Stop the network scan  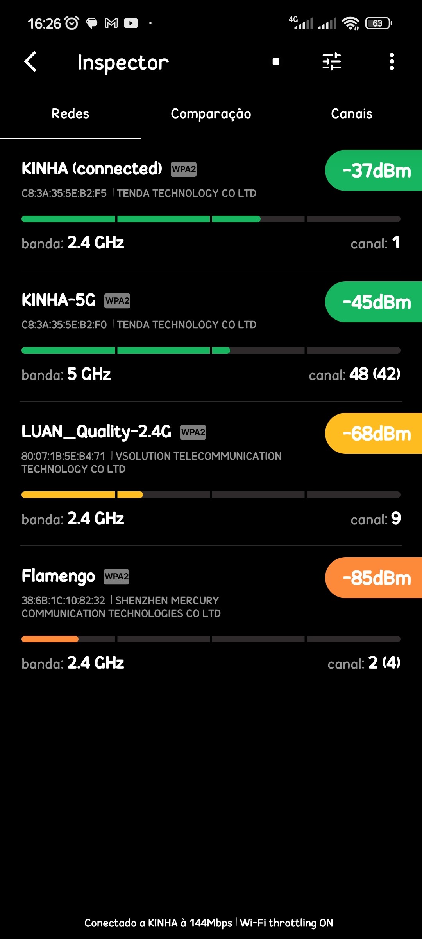point(276,61)
